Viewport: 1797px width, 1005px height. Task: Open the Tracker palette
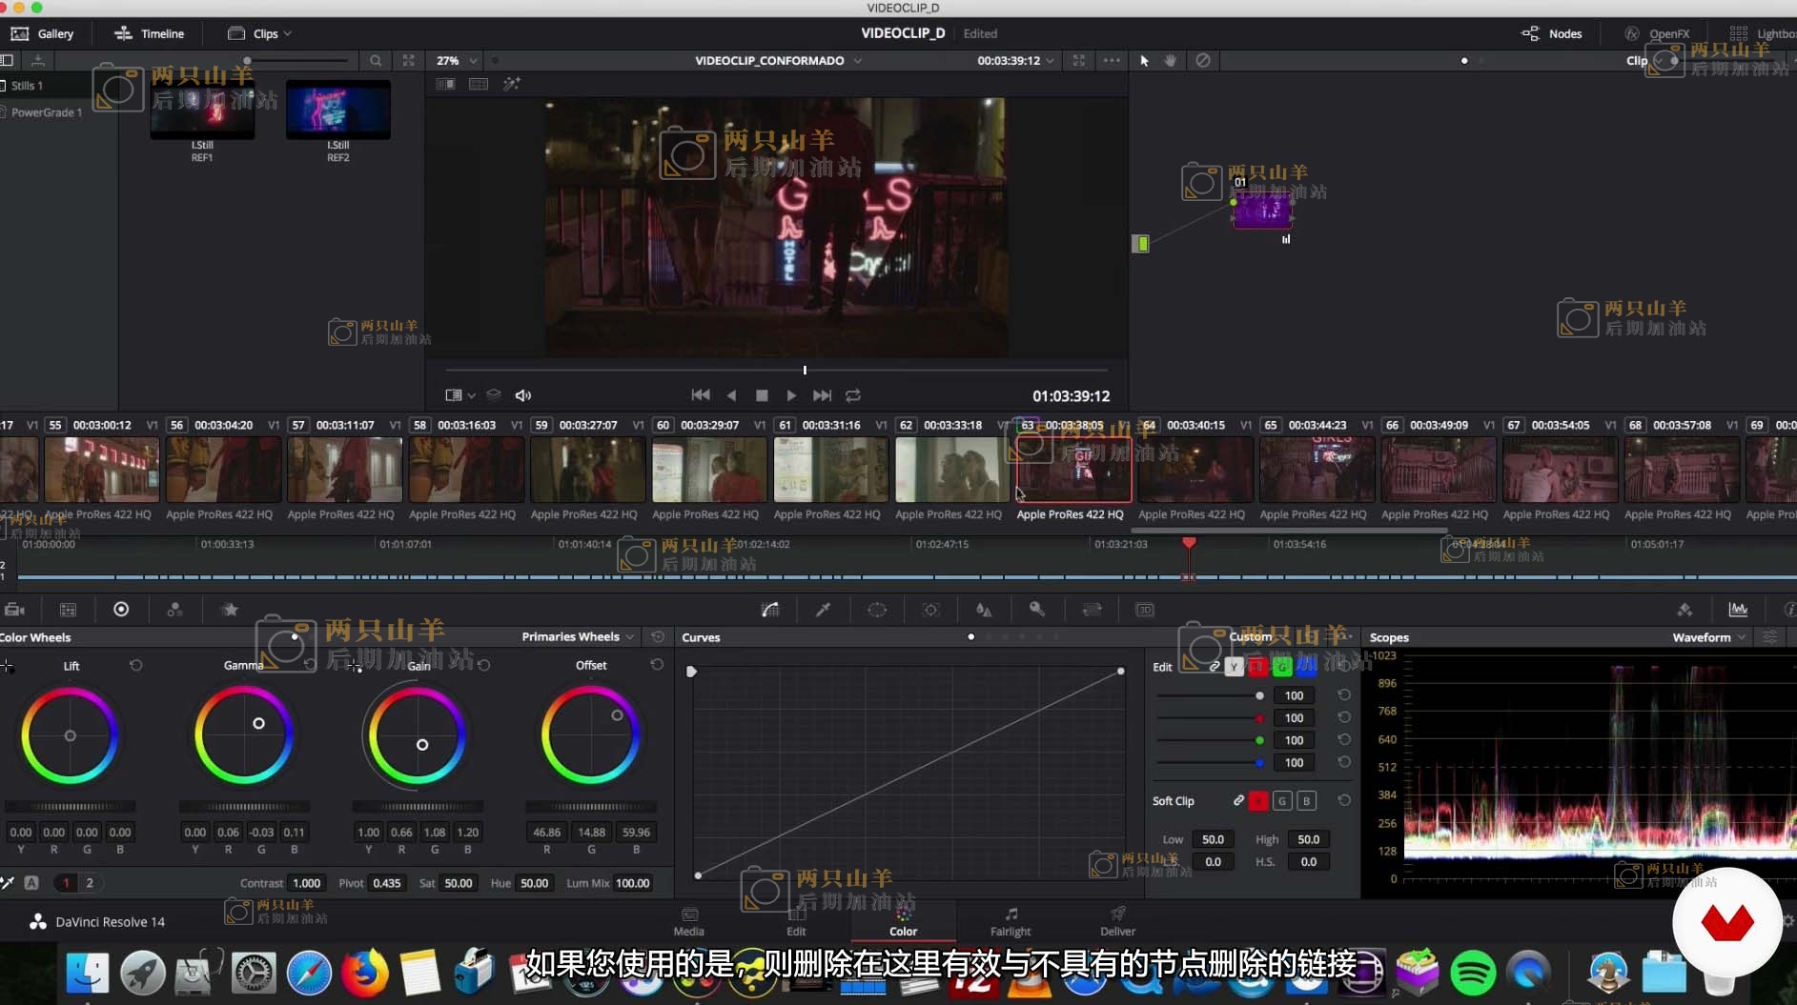[x=930, y=610]
